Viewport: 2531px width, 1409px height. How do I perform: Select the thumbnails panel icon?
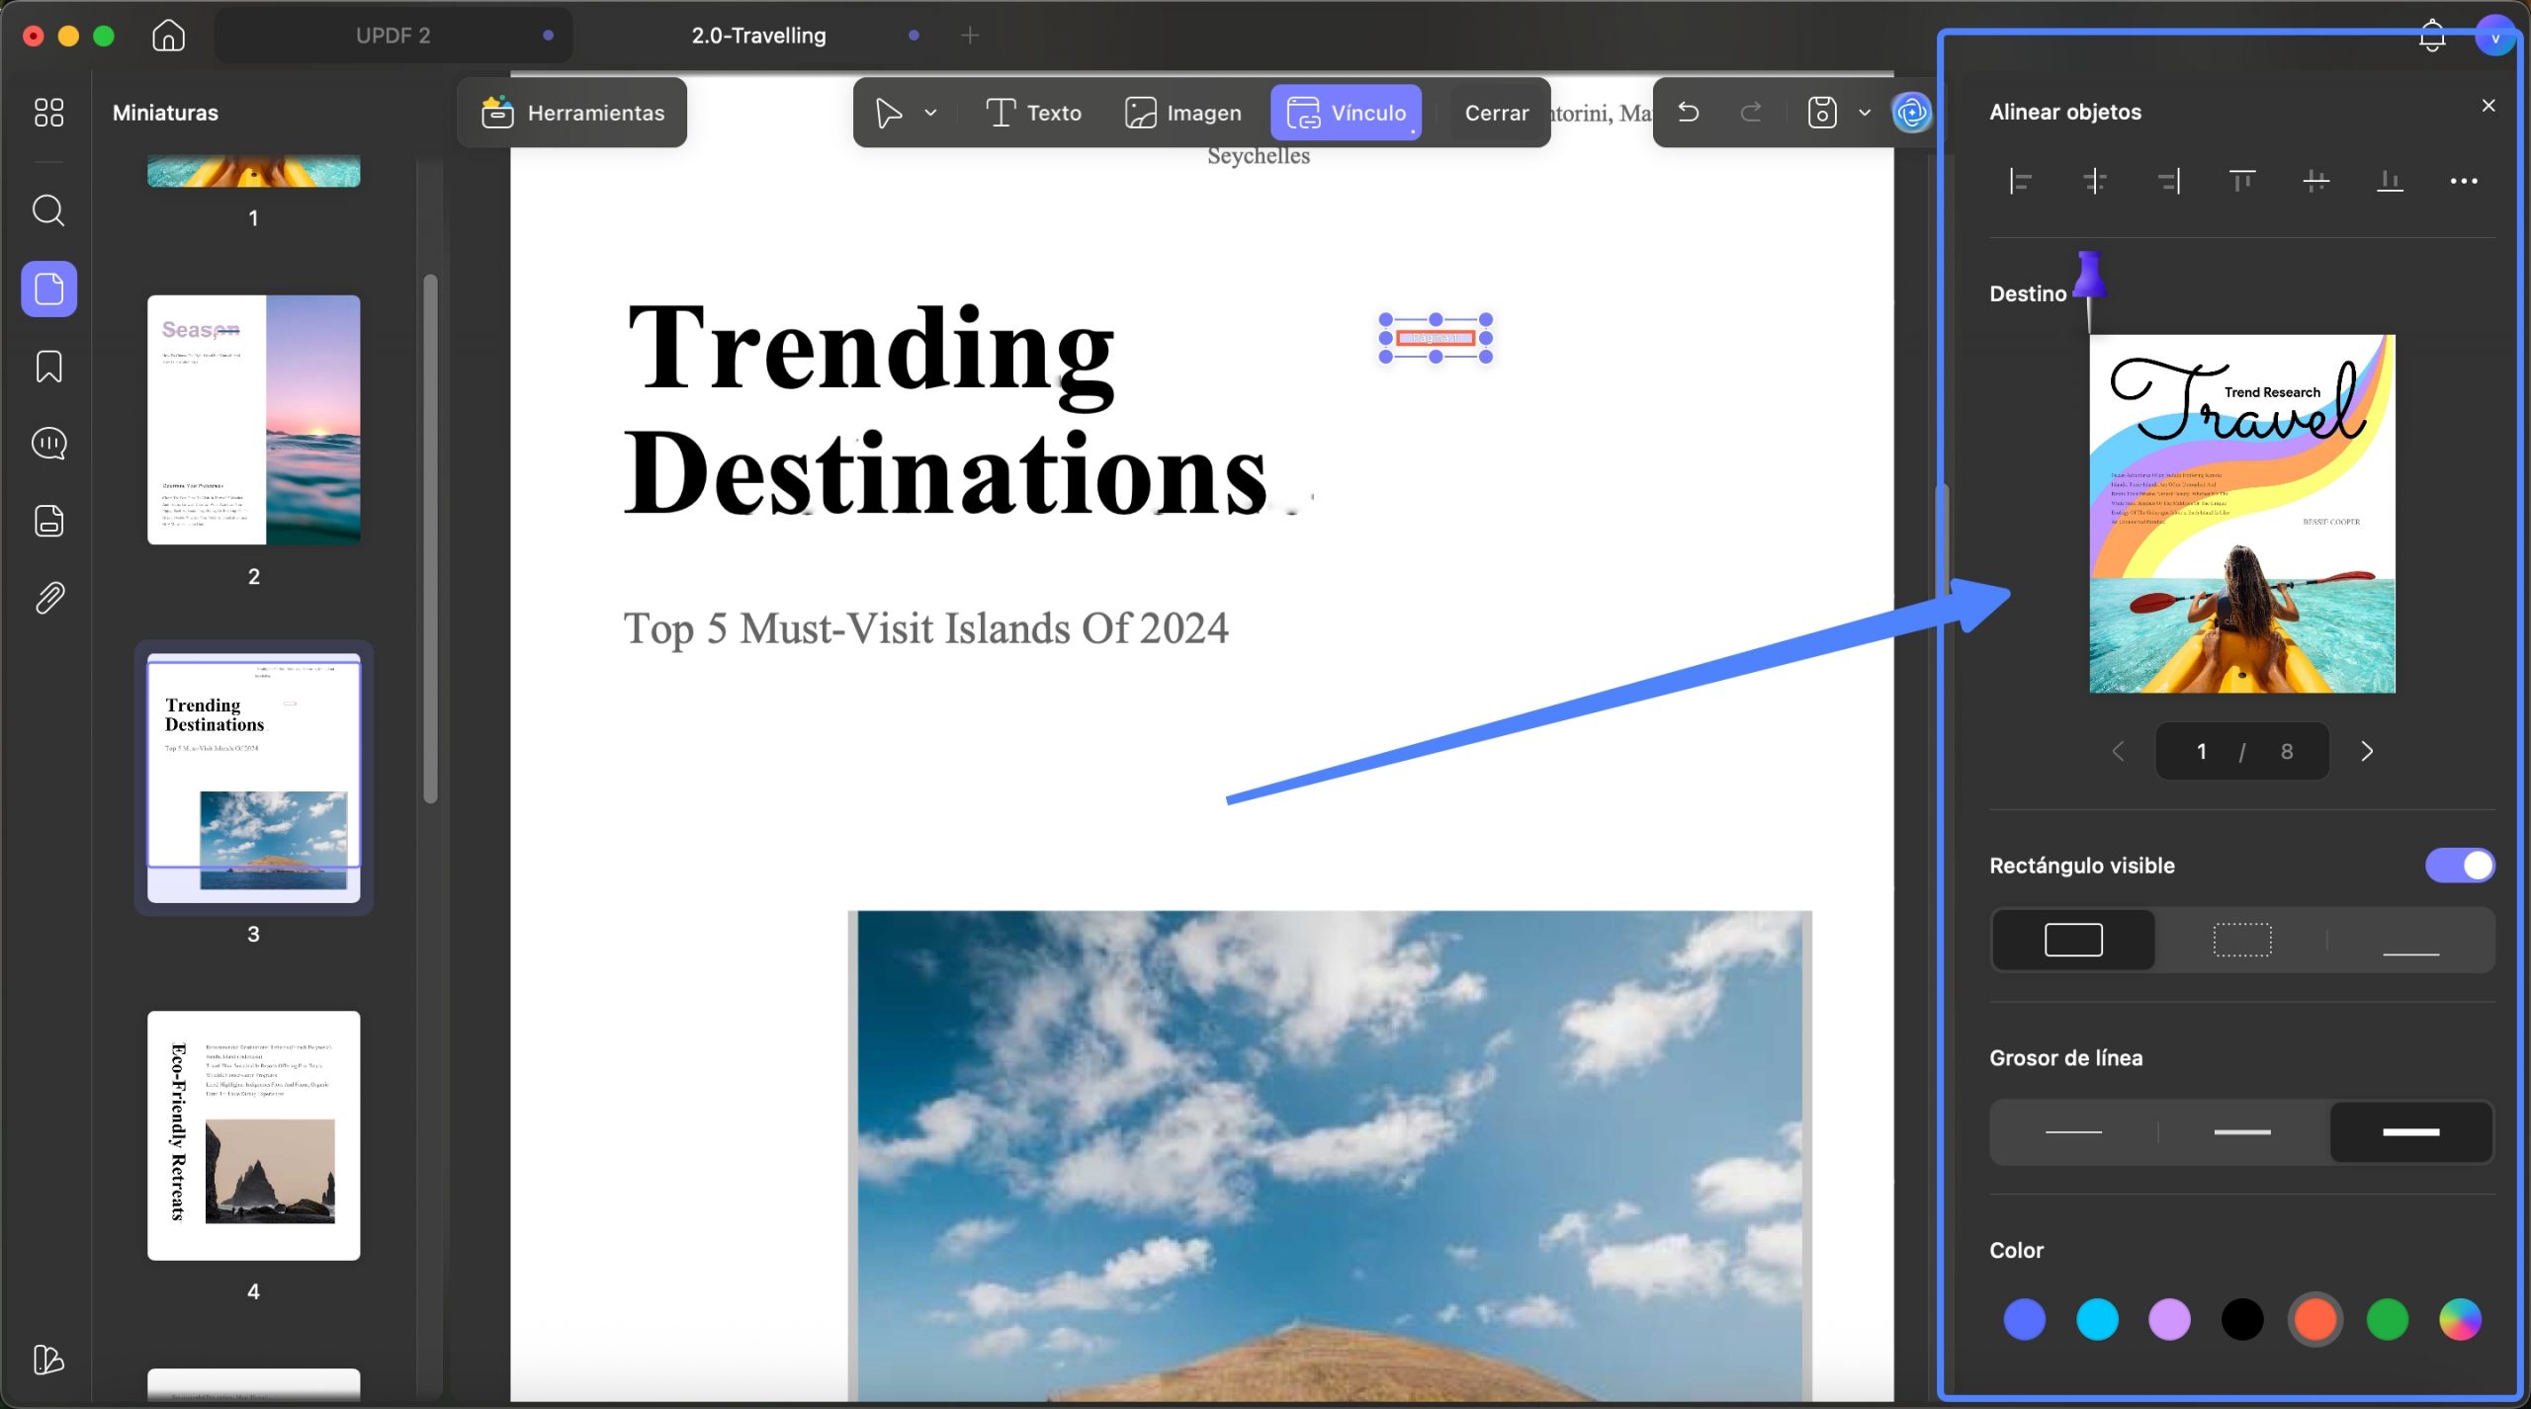click(48, 289)
